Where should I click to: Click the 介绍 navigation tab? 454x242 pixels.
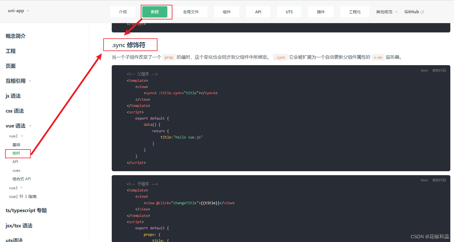(123, 12)
